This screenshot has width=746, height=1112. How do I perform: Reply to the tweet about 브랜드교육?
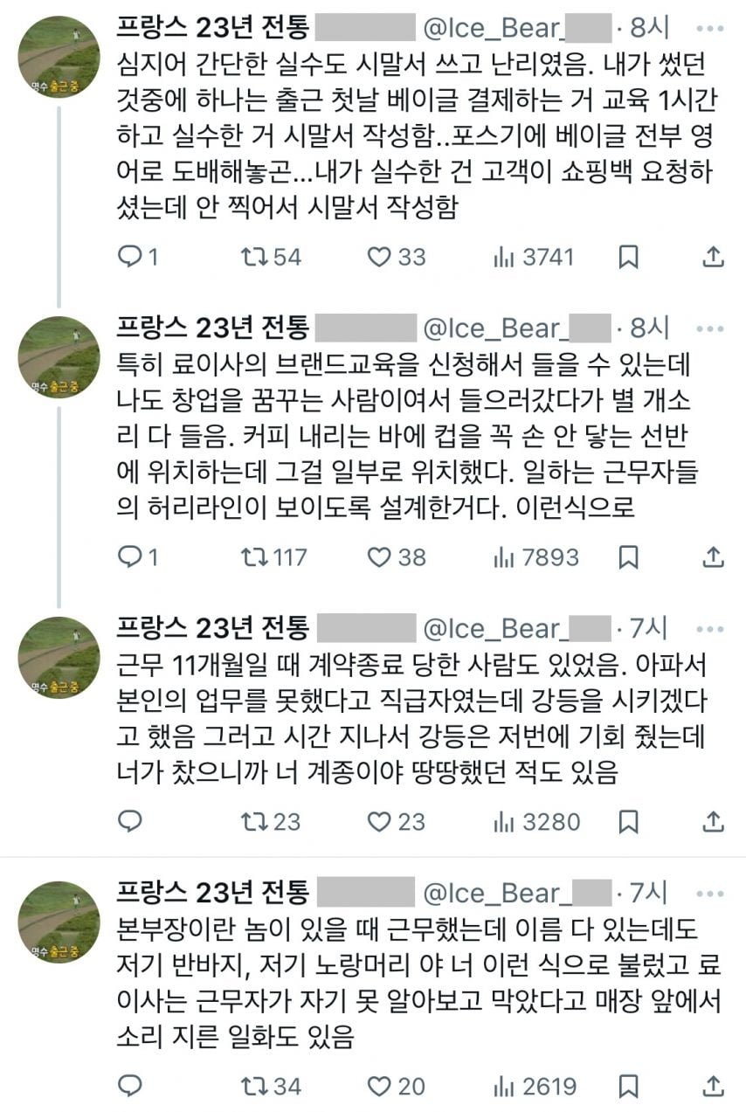pyautogui.click(x=130, y=556)
